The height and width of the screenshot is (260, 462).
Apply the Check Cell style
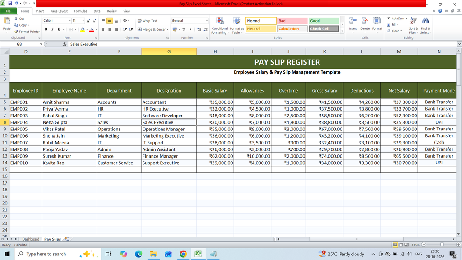(x=324, y=28)
